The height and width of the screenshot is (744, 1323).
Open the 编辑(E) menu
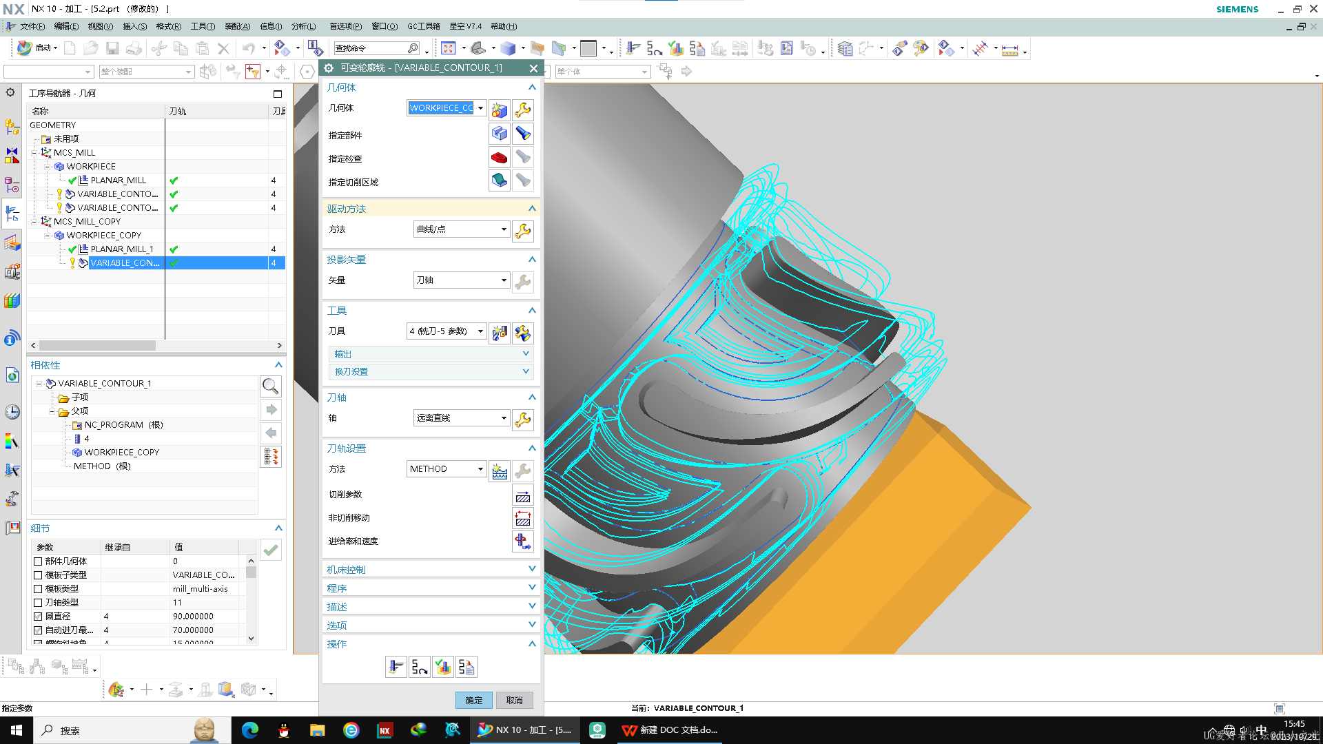tap(66, 26)
